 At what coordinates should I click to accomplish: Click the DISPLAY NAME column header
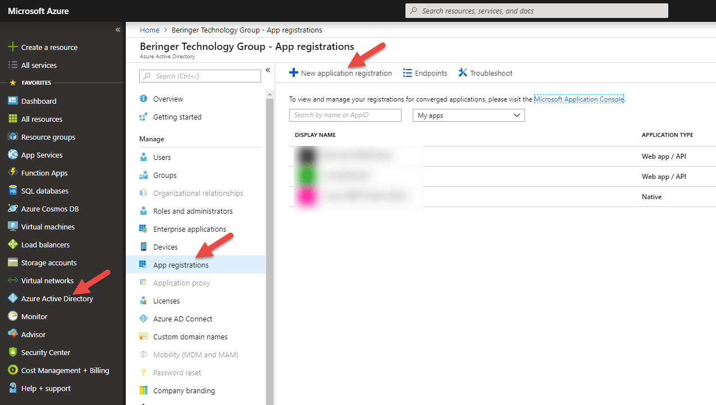click(x=315, y=135)
